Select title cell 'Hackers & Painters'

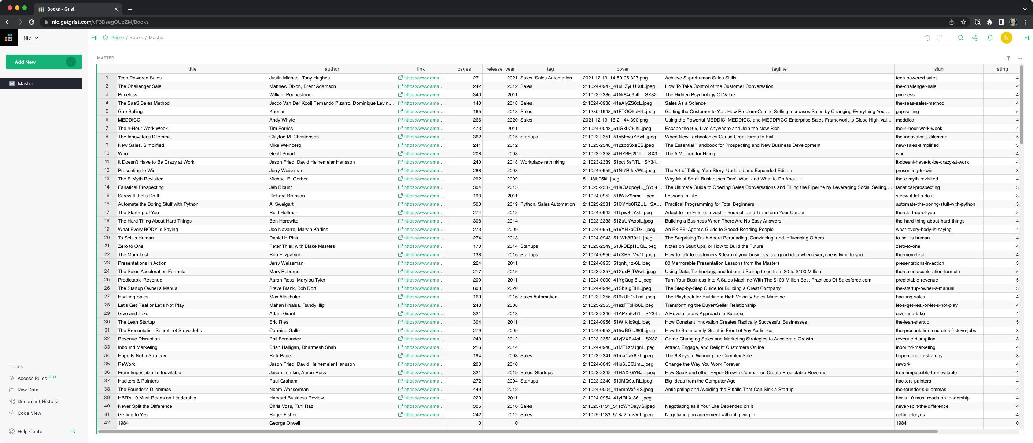pos(192,381)
